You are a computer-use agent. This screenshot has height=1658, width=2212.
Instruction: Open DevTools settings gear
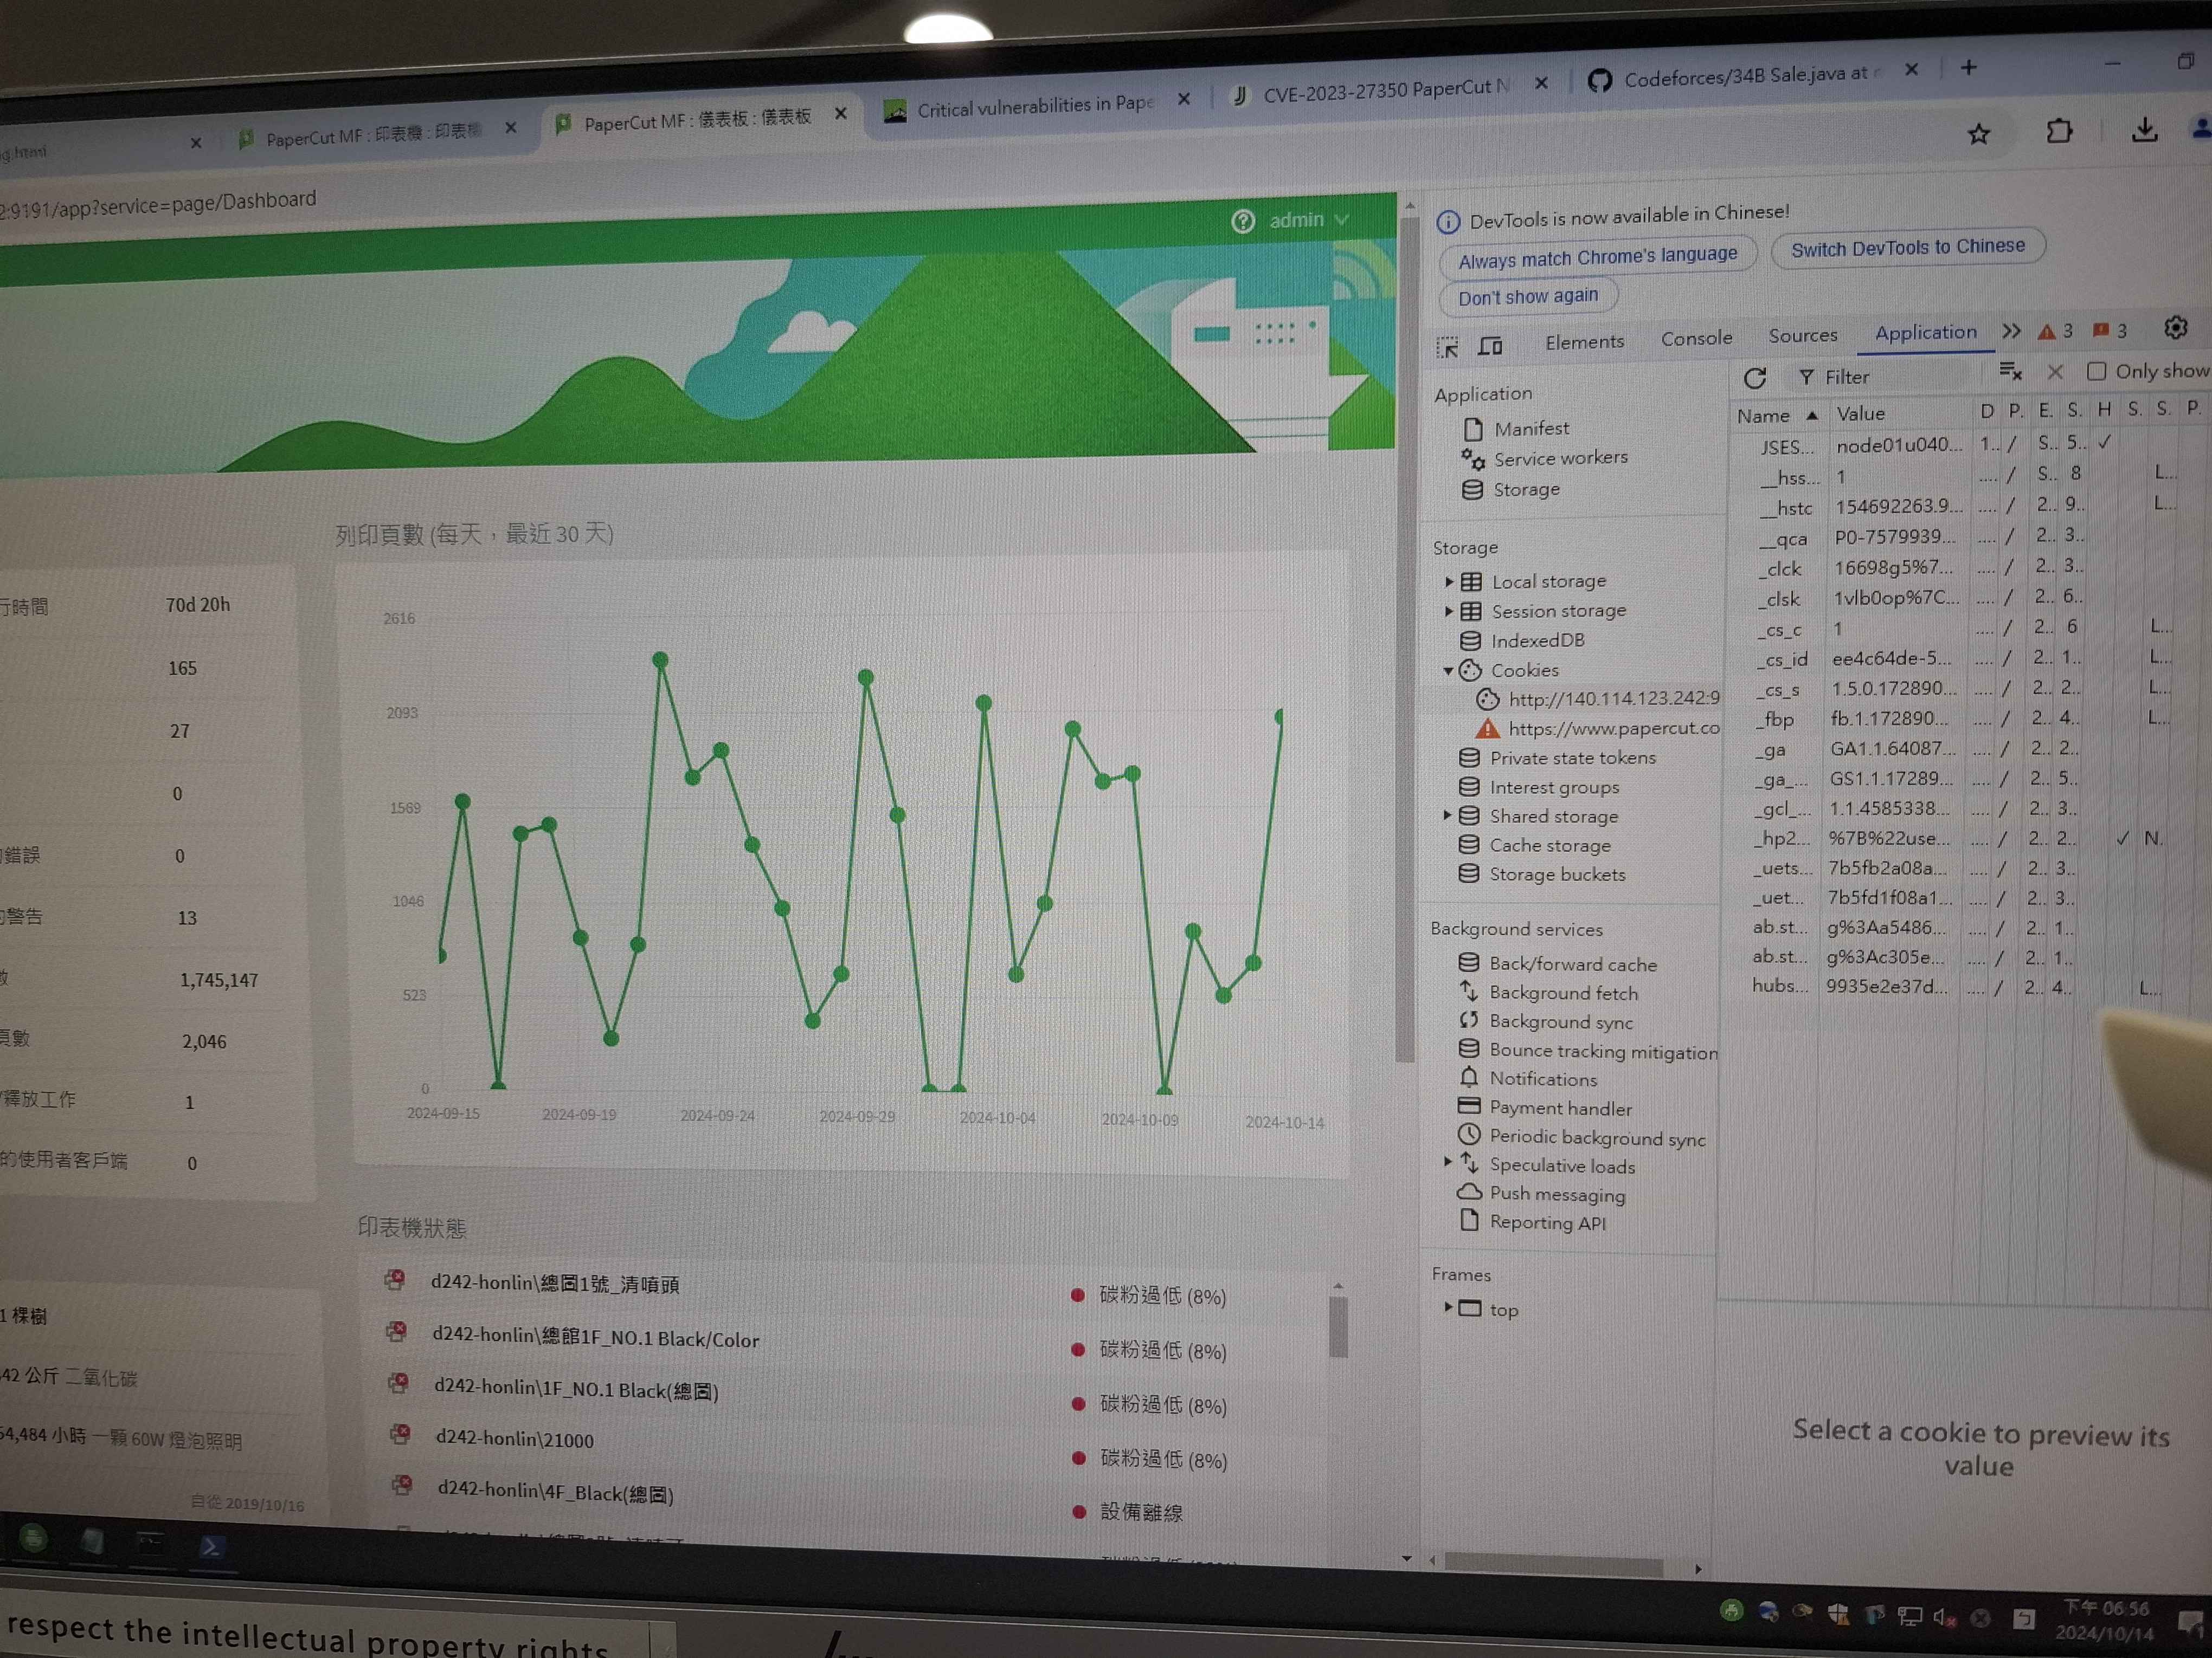[x=2175, y=328]
